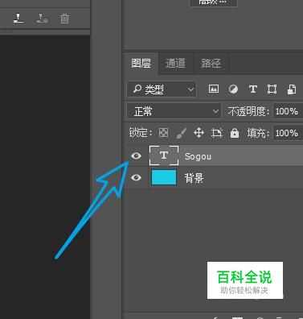Filter layers by pixel image icon
303x319 pixels.
pyautogui.click(x=214, y=89)
